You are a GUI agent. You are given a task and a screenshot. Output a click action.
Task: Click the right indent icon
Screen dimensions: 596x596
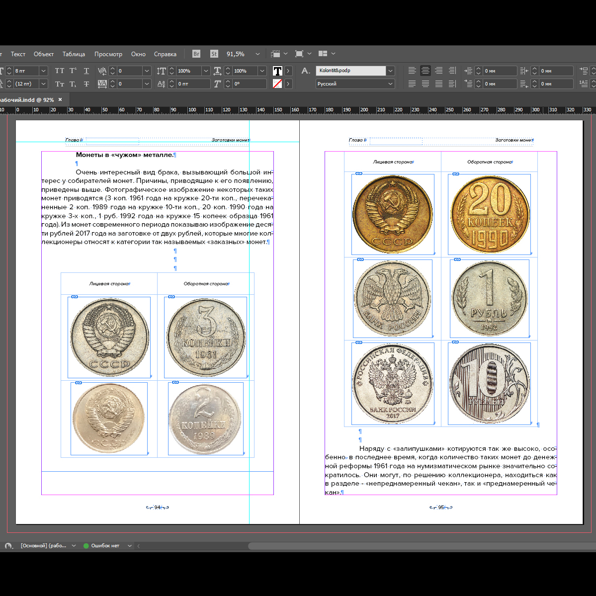point(524,71)
